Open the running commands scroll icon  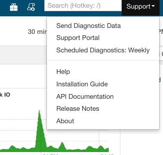click(31, 7)
